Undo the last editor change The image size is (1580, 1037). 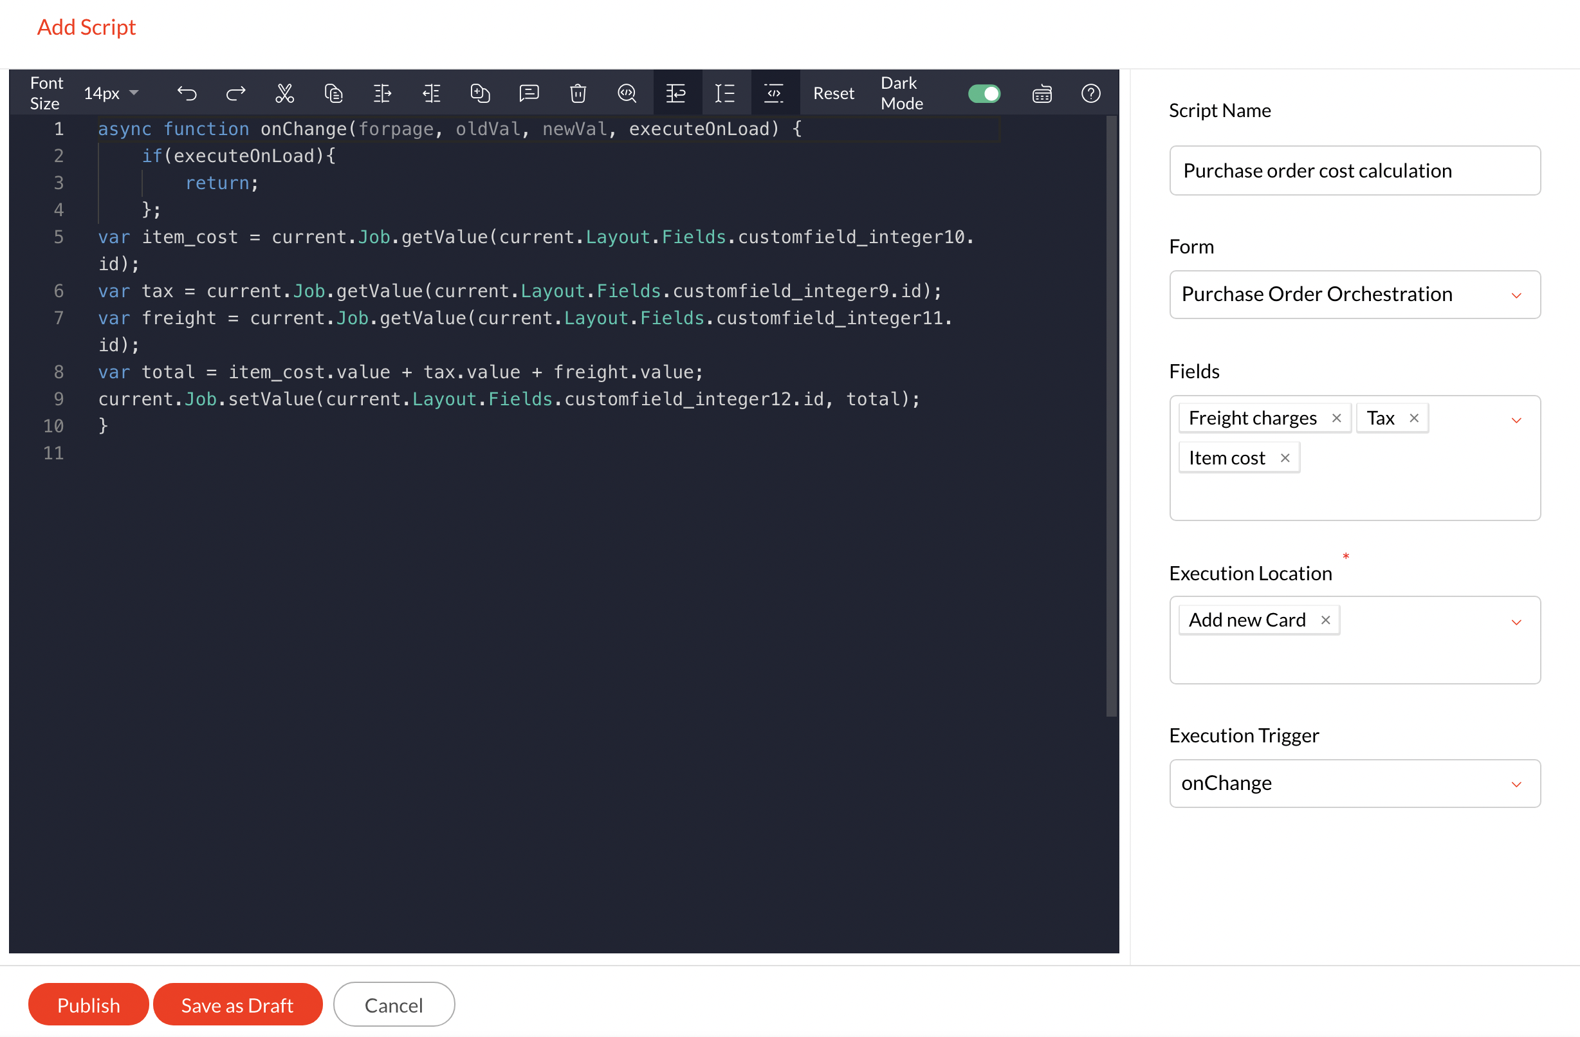point(187,94)
